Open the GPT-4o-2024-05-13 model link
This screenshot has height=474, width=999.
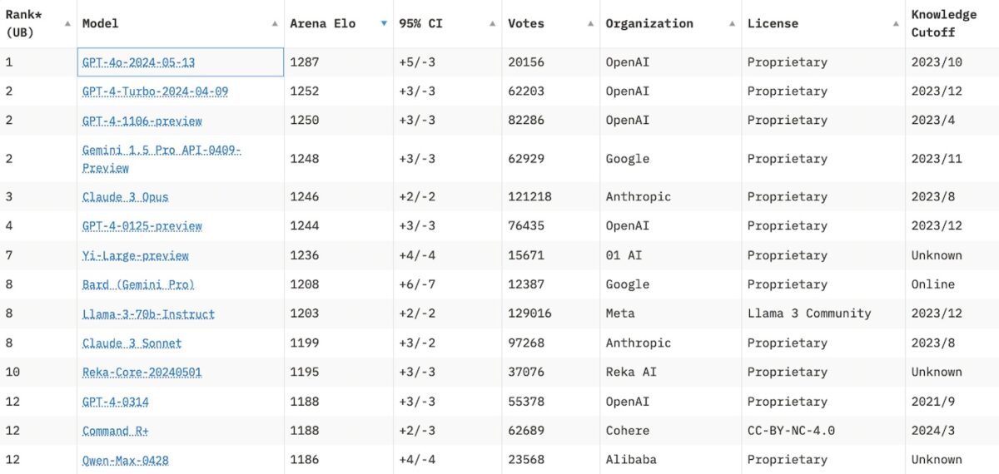click(x=138, y=62)
